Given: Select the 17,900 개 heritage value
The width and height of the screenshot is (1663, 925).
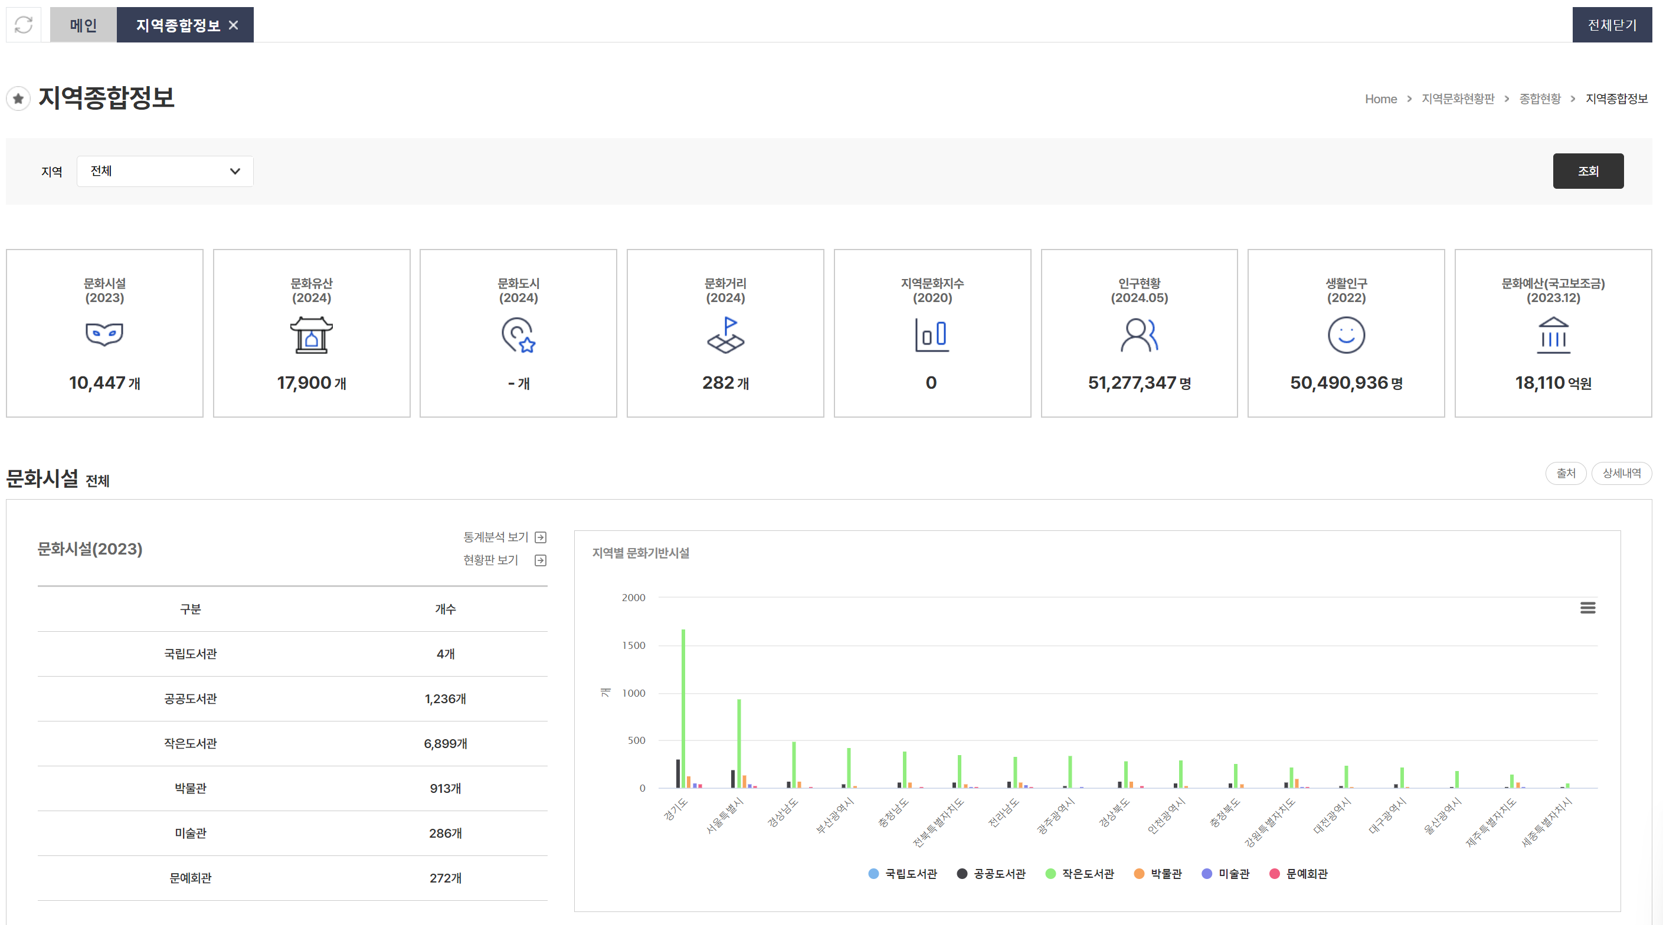Looking at the screenshot, I should pos(312,383).
